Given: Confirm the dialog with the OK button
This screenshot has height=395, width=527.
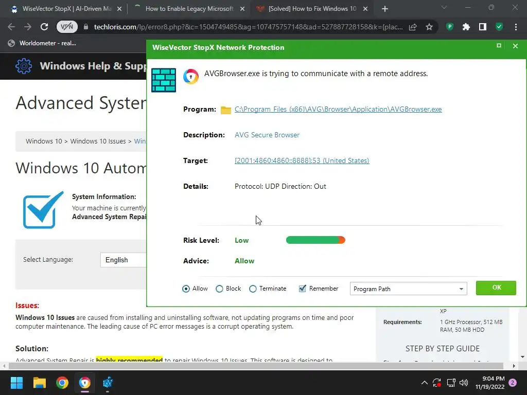Looking at the screenshot, I should (496, 288).
